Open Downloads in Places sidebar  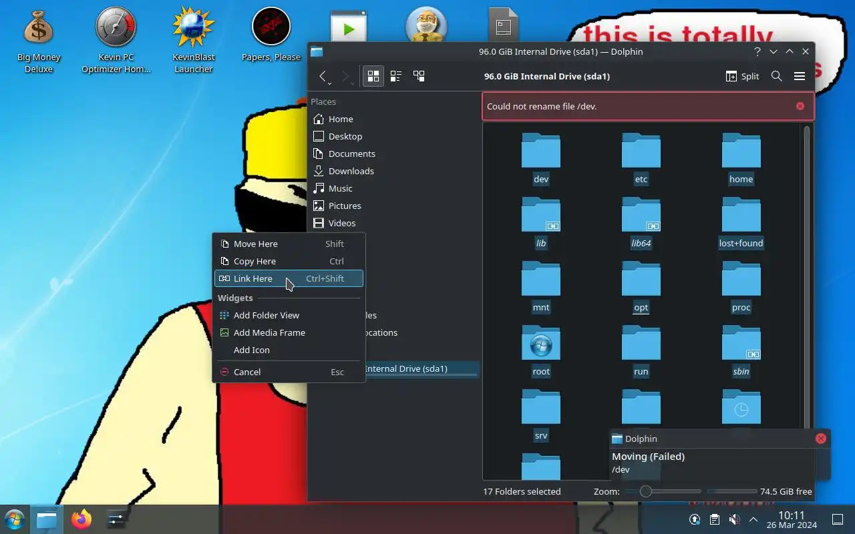coord(393,171)
